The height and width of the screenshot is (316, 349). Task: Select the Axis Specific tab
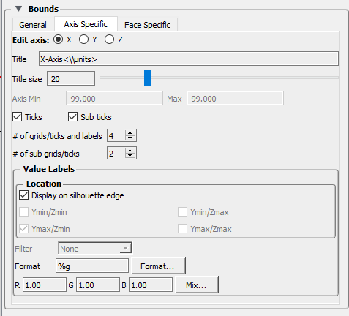click(86, 24)
